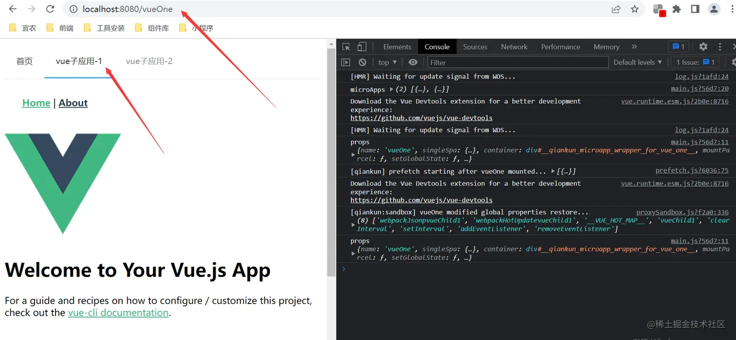Toggle device toolbar in DevTools
Screen dimensions: 736x340
click(x=362, y=47)
